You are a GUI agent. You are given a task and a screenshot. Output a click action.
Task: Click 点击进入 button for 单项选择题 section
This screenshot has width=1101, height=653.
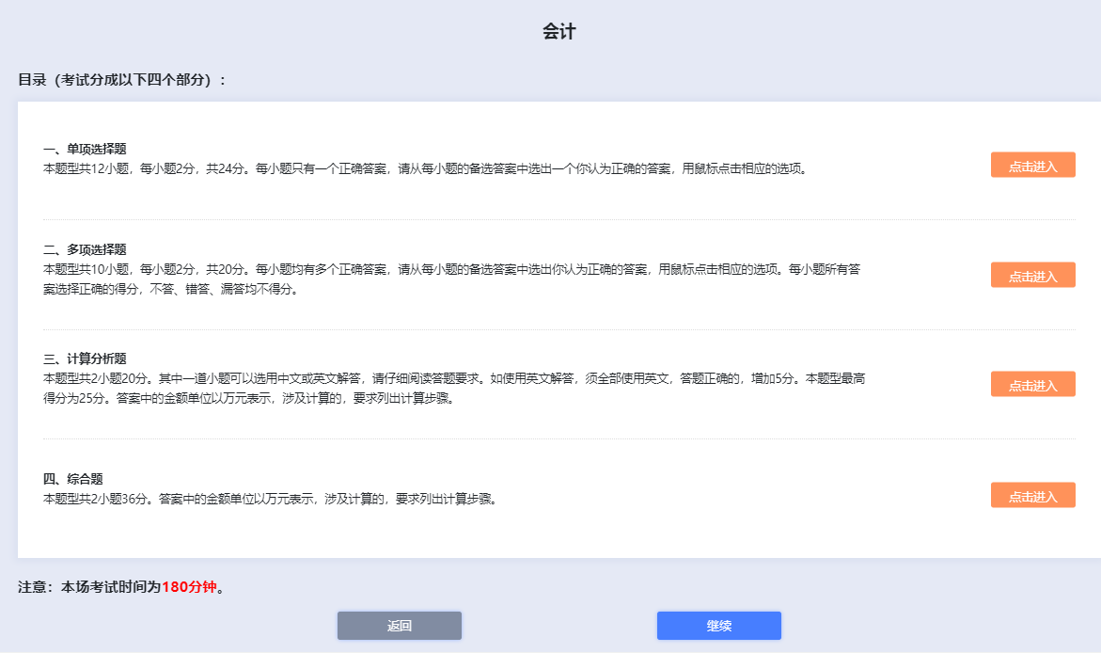(x=1032, y=166)
